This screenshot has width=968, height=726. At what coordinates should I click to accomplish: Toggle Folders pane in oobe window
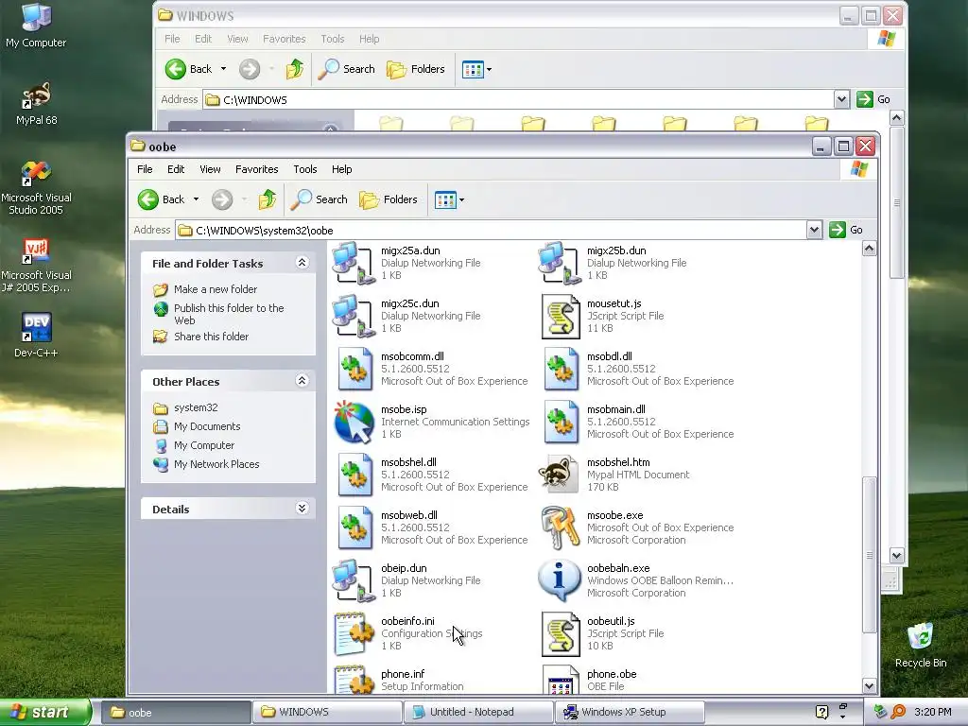(x=389, y=199)
